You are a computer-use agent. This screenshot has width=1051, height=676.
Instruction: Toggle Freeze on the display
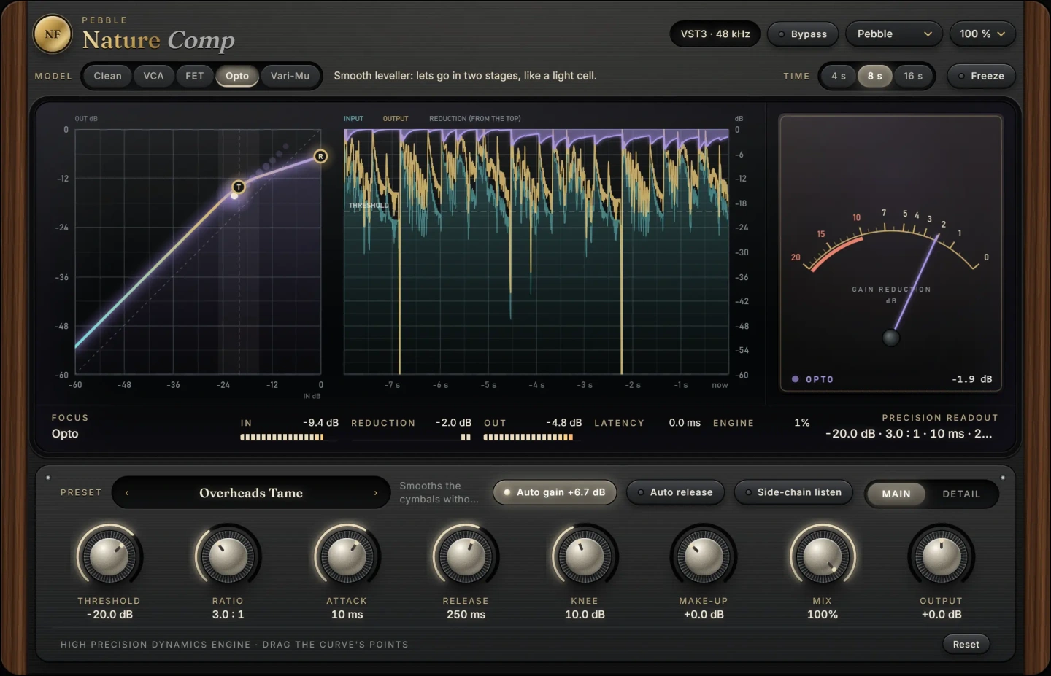tap(981, 76)
